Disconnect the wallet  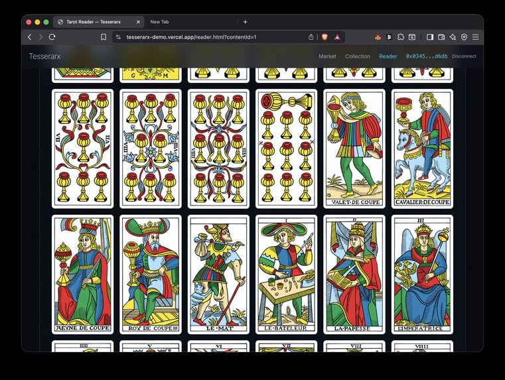(x=464, y=56)
